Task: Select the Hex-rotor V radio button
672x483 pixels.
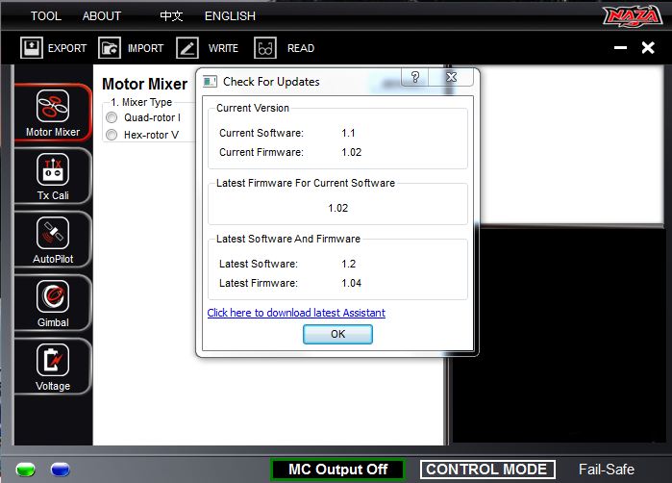Action: click(112, 135)
